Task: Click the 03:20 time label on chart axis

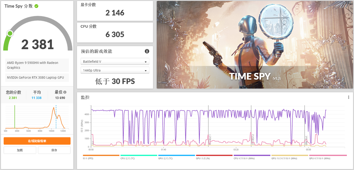Action: 236,150
